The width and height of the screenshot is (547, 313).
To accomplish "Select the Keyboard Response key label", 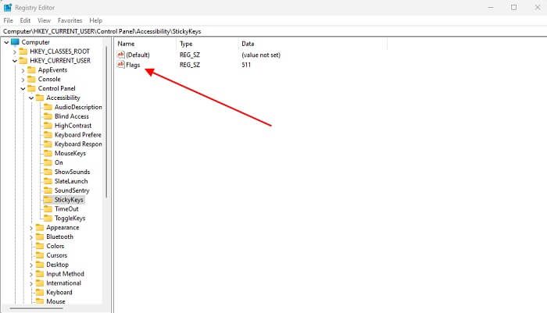I will 78,144.
